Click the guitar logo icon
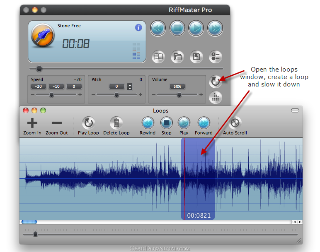The height and width of the screenshot is (252, 320). tap(43, 35)
